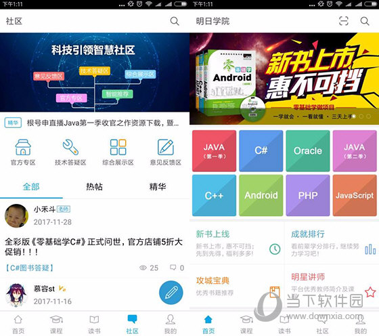Tap the username 慕容st
The image size is (379, 336).
point(44,289)
